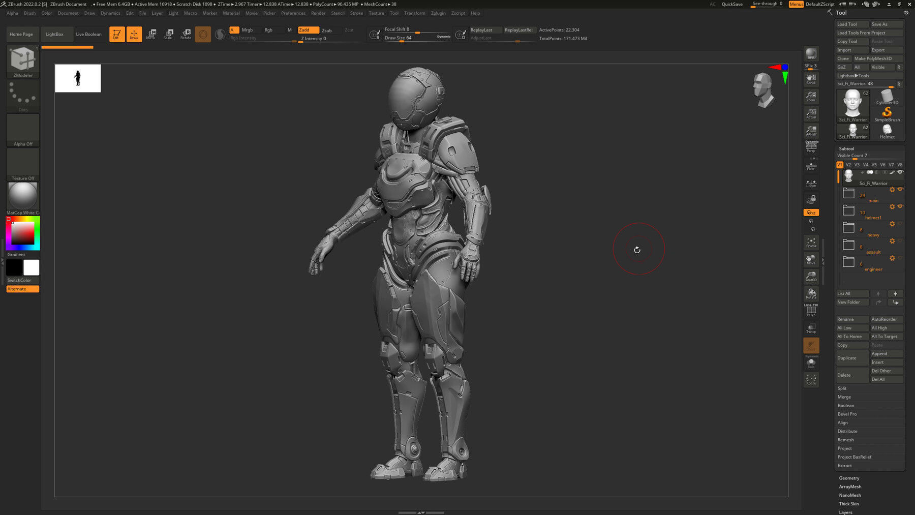Click the Xpose icon

tap(811, 379)
